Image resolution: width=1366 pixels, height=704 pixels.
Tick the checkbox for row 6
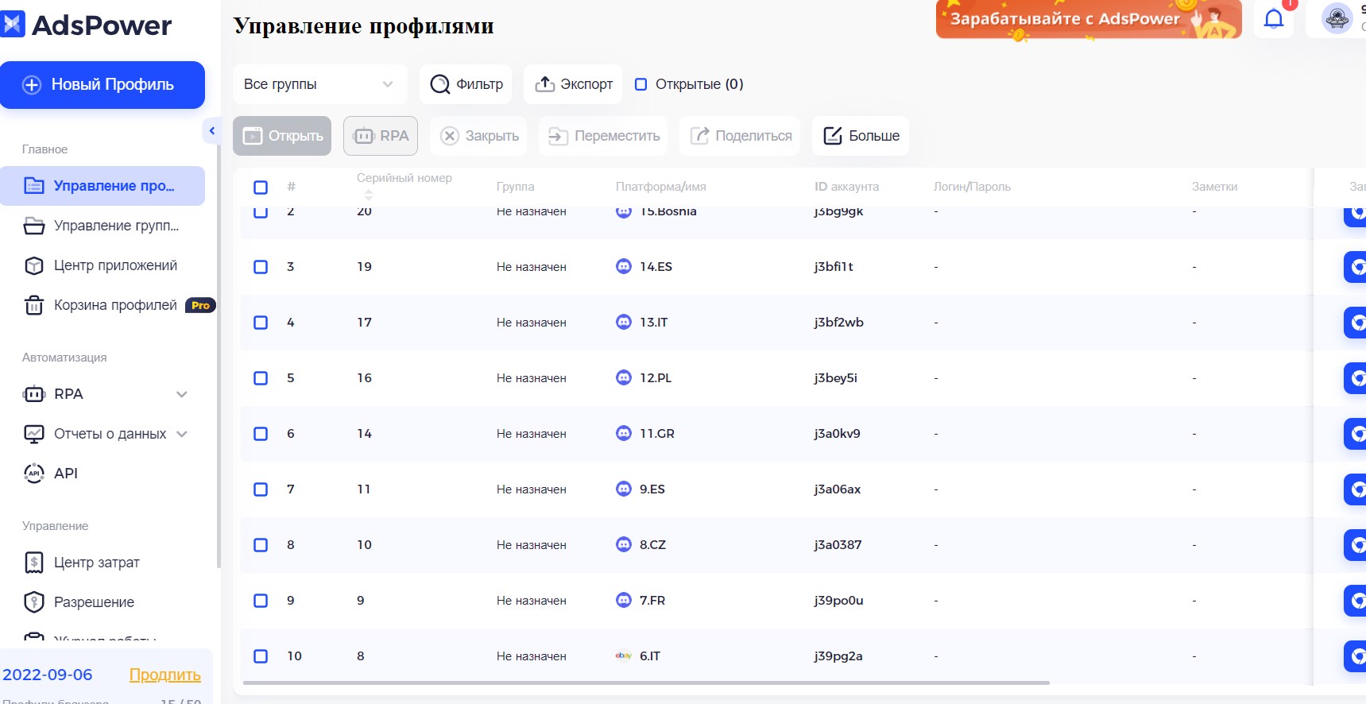tap(261, 434)
